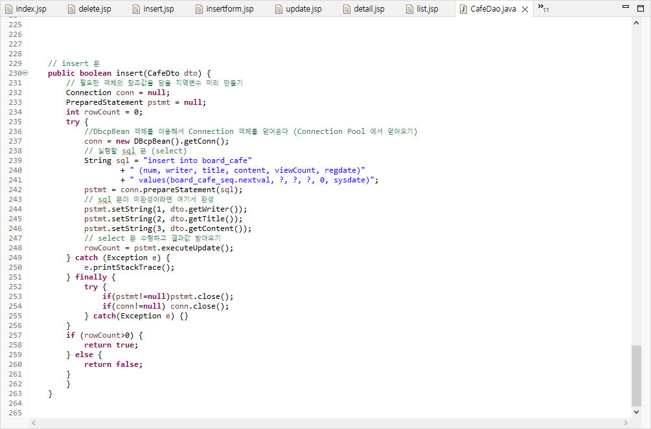This screenshot has height=429, width=651.
Task: Open the insertform.jsp tab
Action: click(225, 8)
